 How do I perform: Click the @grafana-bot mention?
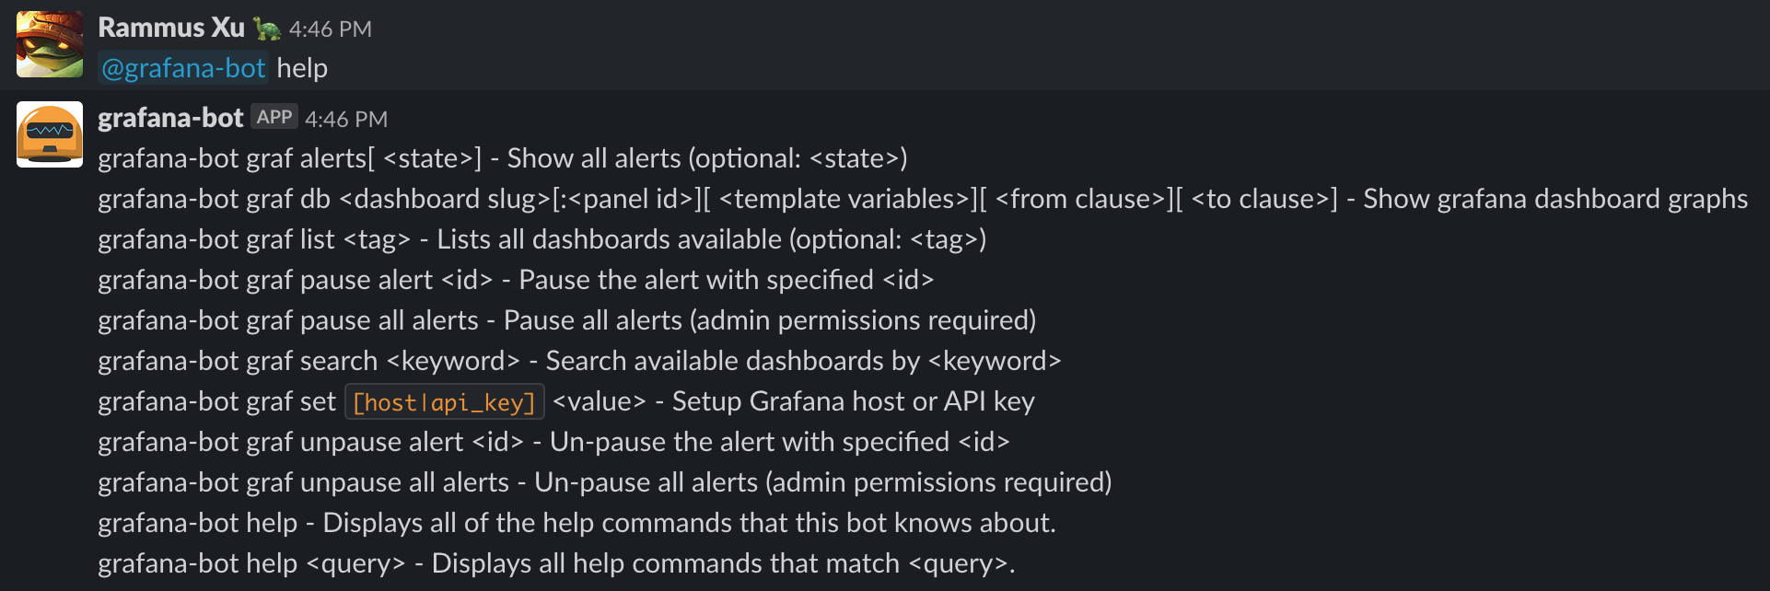tap(183, 68)
